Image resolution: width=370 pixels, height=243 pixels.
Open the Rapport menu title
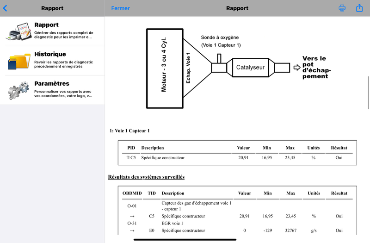point(46,25)
